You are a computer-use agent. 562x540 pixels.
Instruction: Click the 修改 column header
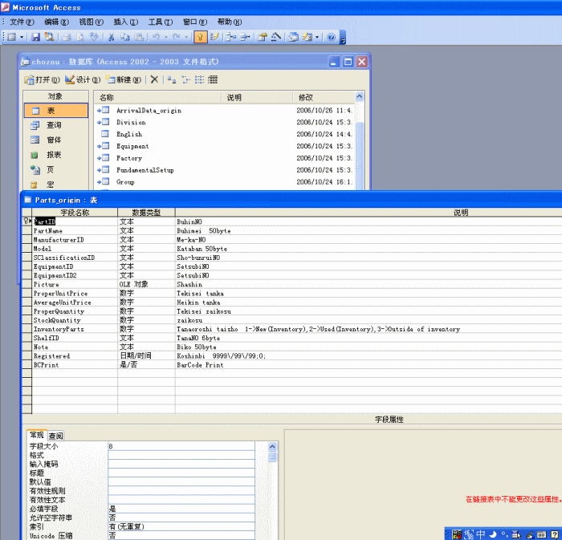tap(324, 97)
